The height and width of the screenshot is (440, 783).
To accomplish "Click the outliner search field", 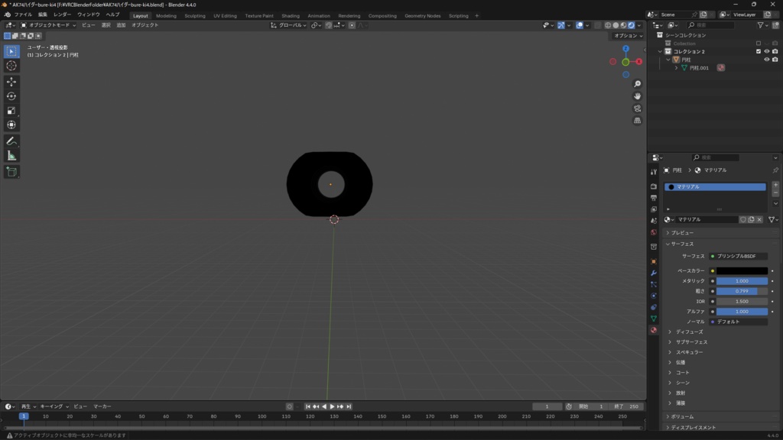I will (711, 25).
